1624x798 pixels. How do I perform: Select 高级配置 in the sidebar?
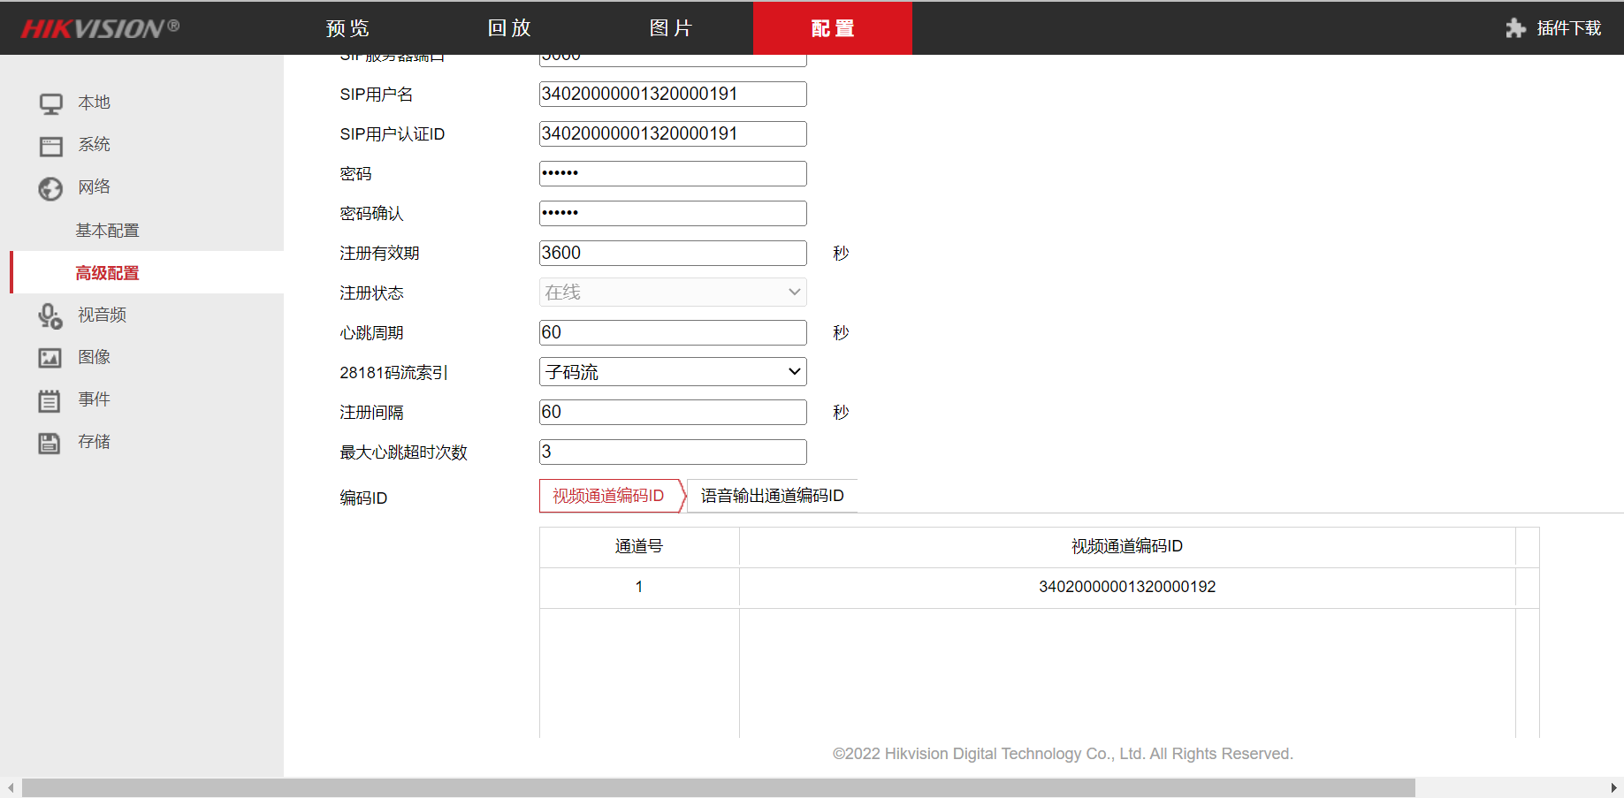pos(107,272)
